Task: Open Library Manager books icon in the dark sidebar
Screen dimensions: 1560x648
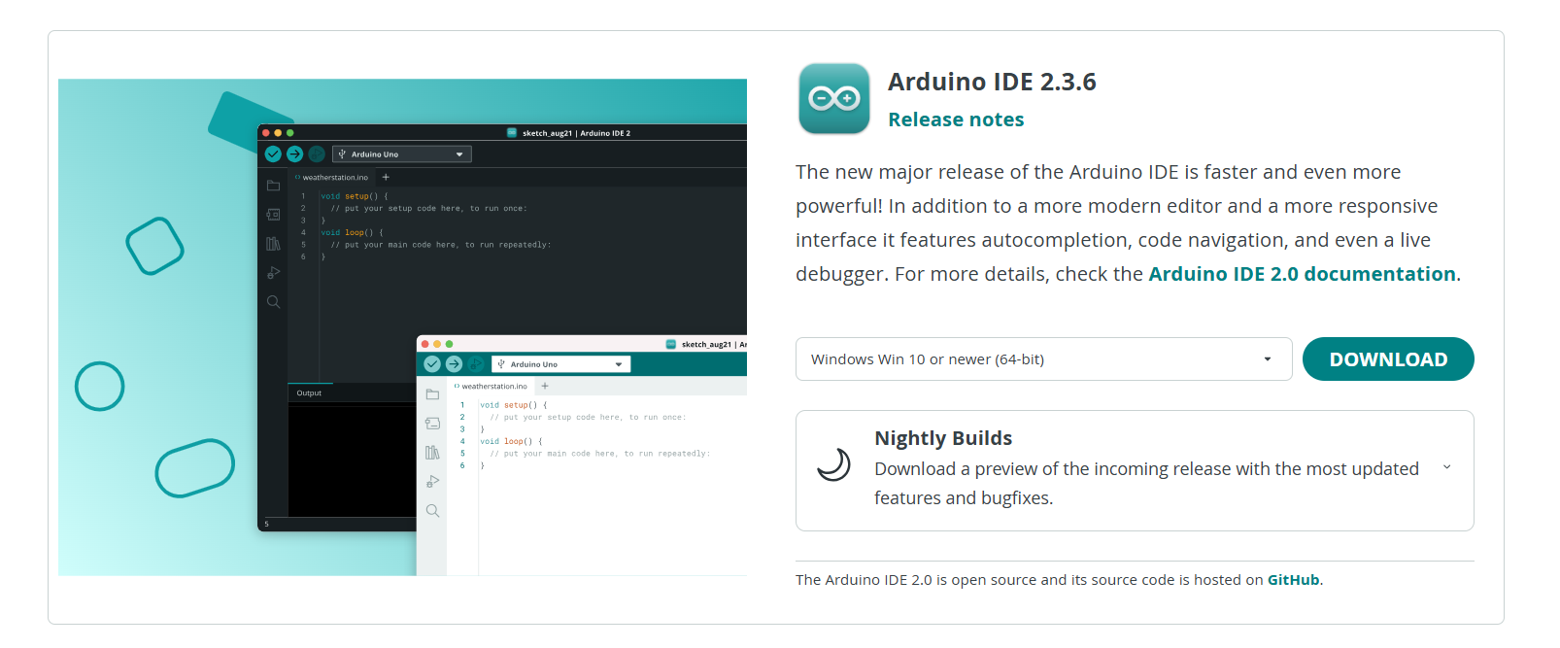Action: 273,244
